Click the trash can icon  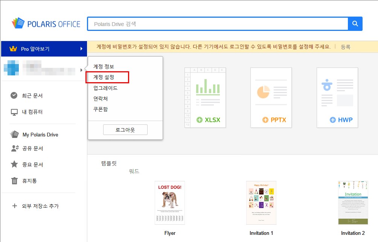[14, 181]
